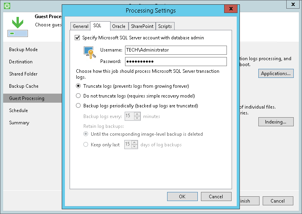Close the Processing Settings dialog

click(231, 9)
